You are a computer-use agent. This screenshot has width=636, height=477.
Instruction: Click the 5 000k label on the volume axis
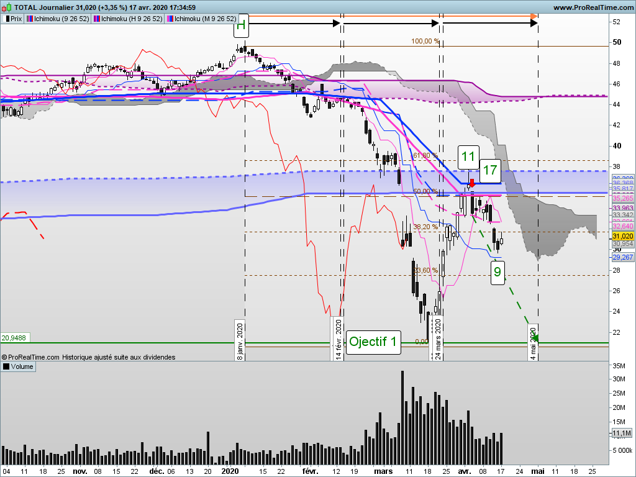pos(622,450)
